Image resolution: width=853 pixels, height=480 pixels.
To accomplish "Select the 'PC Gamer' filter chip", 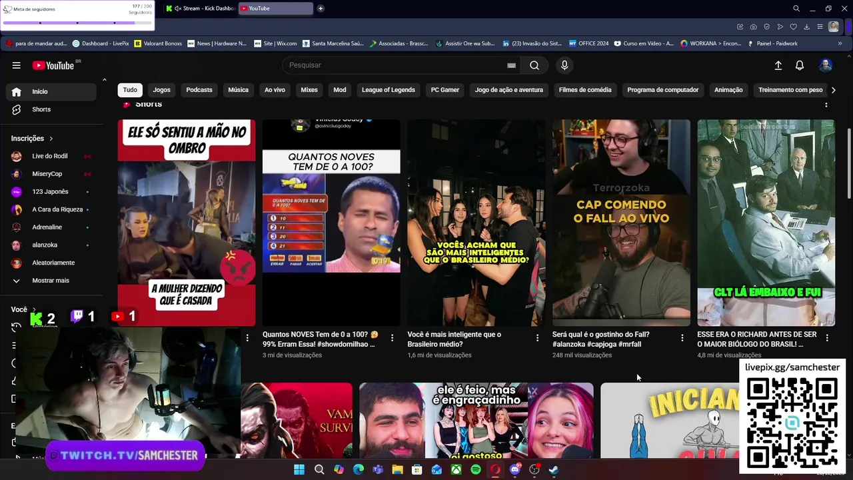I will click(445, 90).
